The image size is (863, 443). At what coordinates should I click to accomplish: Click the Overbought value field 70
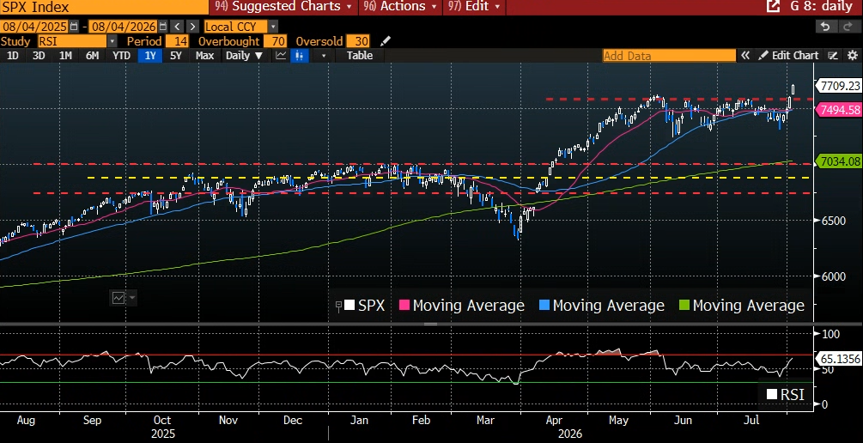(x=275, y=41)
